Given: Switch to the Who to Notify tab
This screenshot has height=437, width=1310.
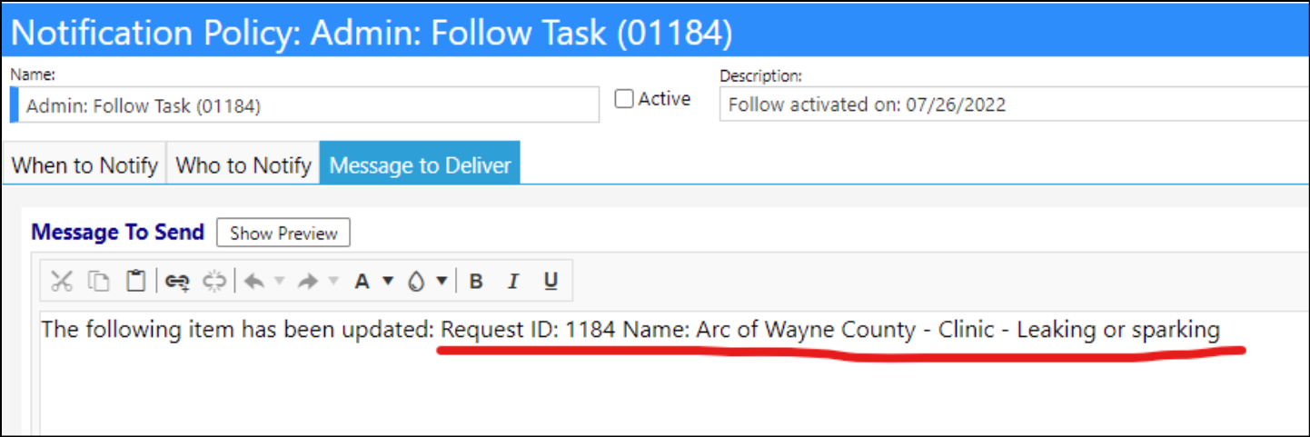Looking at the screenshot, I should [243, 164].
